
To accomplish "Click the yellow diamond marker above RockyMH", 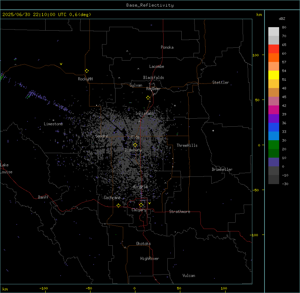I will pos(87,71).
